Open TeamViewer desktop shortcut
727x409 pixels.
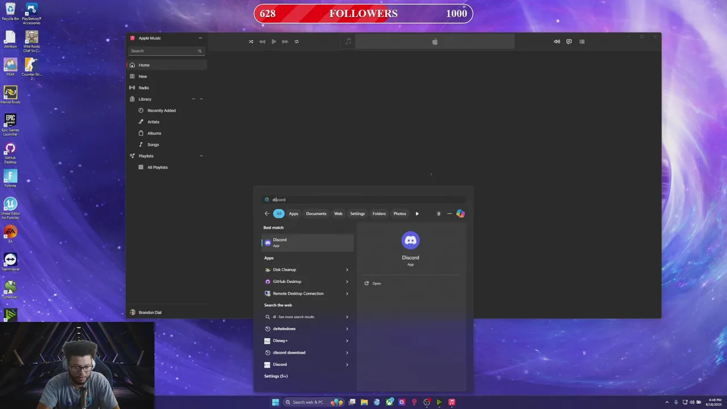[10, 262]
